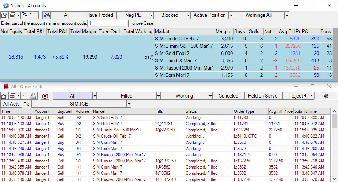Image resolution: width=338 pixels, height=182 pixels.
Task: Click the binoculars search icon
Action: [46, 15]
